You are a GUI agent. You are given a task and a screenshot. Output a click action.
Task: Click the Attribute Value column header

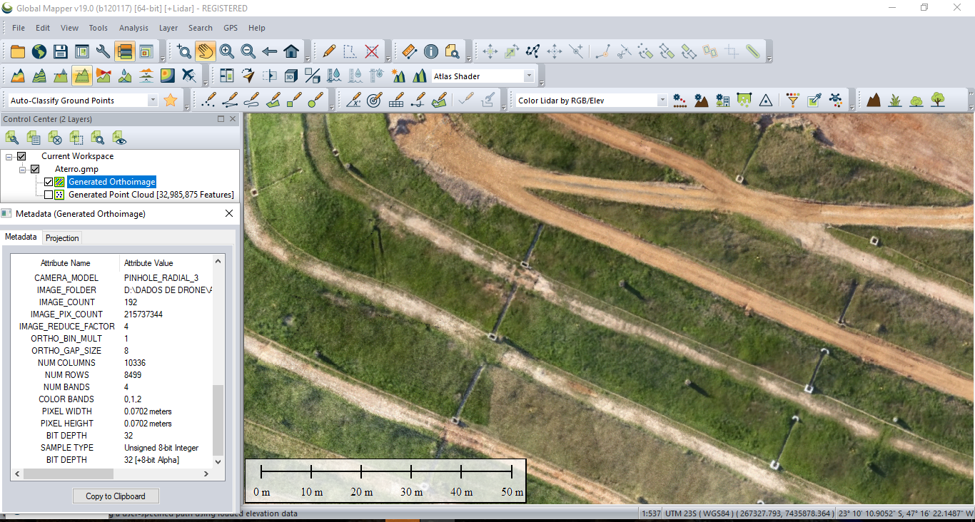click(x=148, y=263)
